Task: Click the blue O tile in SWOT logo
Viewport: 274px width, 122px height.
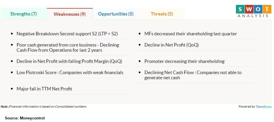Action: point(258,9)
